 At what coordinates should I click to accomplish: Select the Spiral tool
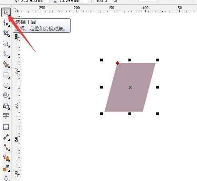pos(6,95)
